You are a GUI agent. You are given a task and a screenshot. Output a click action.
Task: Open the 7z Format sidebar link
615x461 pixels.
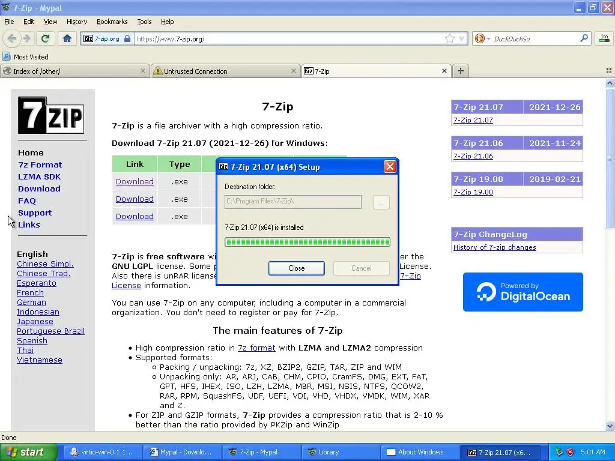[40, 164]
